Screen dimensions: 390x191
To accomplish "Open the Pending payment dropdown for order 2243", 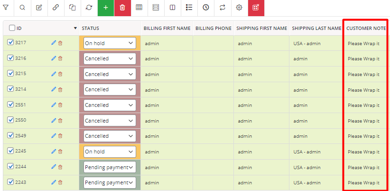I will click(110, 182).
